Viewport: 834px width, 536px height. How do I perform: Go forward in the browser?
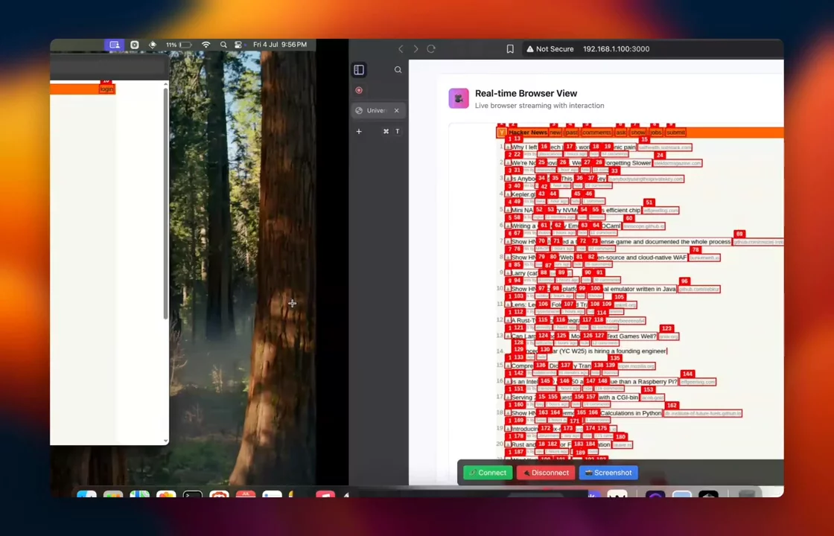(x=416, y=49)
